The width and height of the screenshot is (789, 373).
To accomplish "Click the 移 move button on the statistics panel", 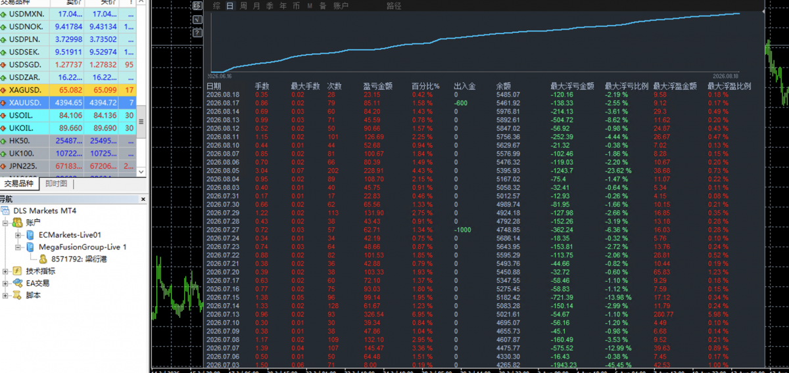I will [x=197, y=6].
